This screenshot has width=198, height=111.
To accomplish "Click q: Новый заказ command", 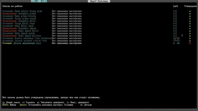I will 11,102.
